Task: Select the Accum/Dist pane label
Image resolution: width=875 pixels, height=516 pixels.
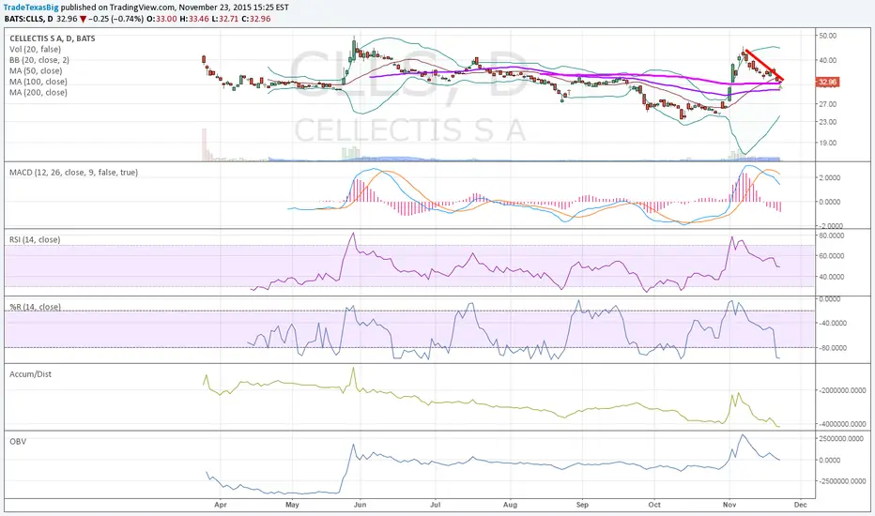Action: [30, 373]
